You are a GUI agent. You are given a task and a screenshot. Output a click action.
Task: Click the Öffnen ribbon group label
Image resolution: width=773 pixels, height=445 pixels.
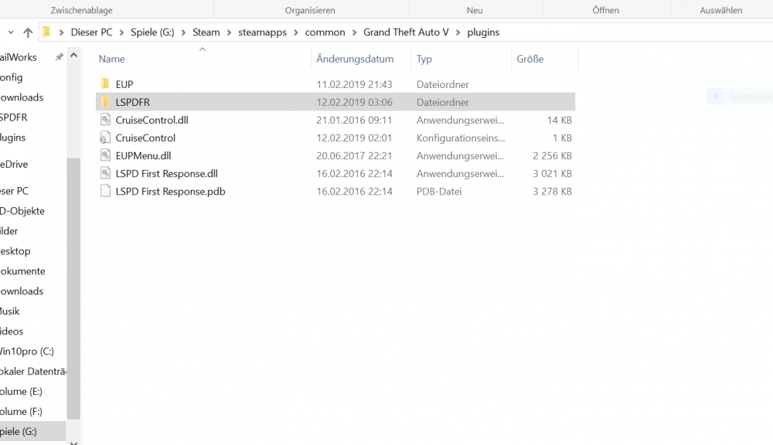606,10
